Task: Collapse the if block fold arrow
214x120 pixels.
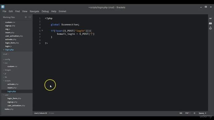Action: (x=42, y=31)
